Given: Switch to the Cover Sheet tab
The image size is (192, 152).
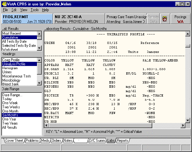Looking at the screenshot, I should tap(14, 141).
